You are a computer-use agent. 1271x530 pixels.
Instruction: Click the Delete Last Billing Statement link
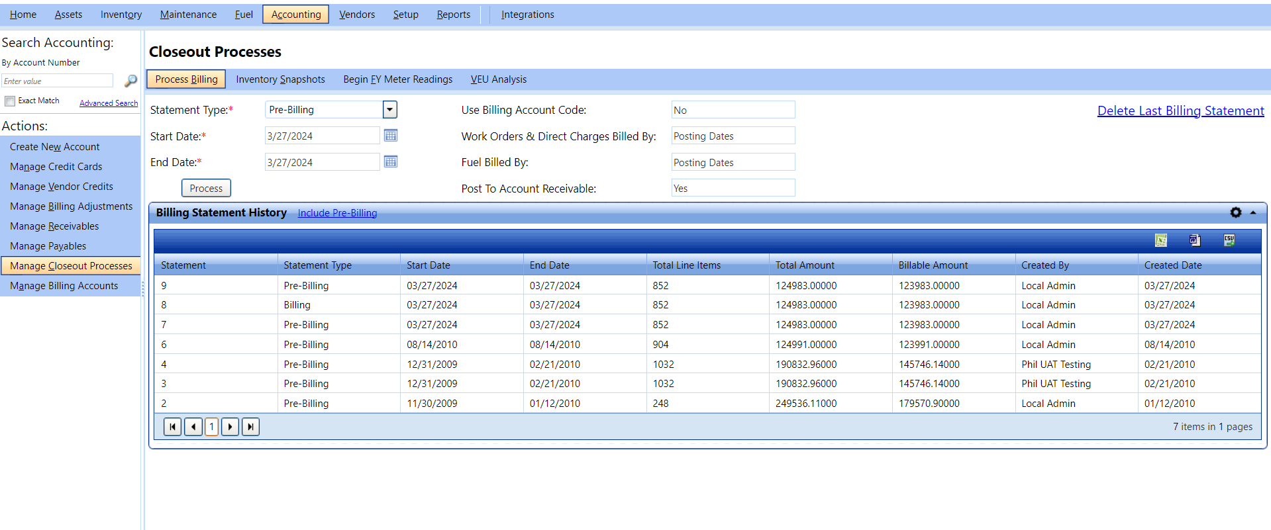(x=1180, y=110)
